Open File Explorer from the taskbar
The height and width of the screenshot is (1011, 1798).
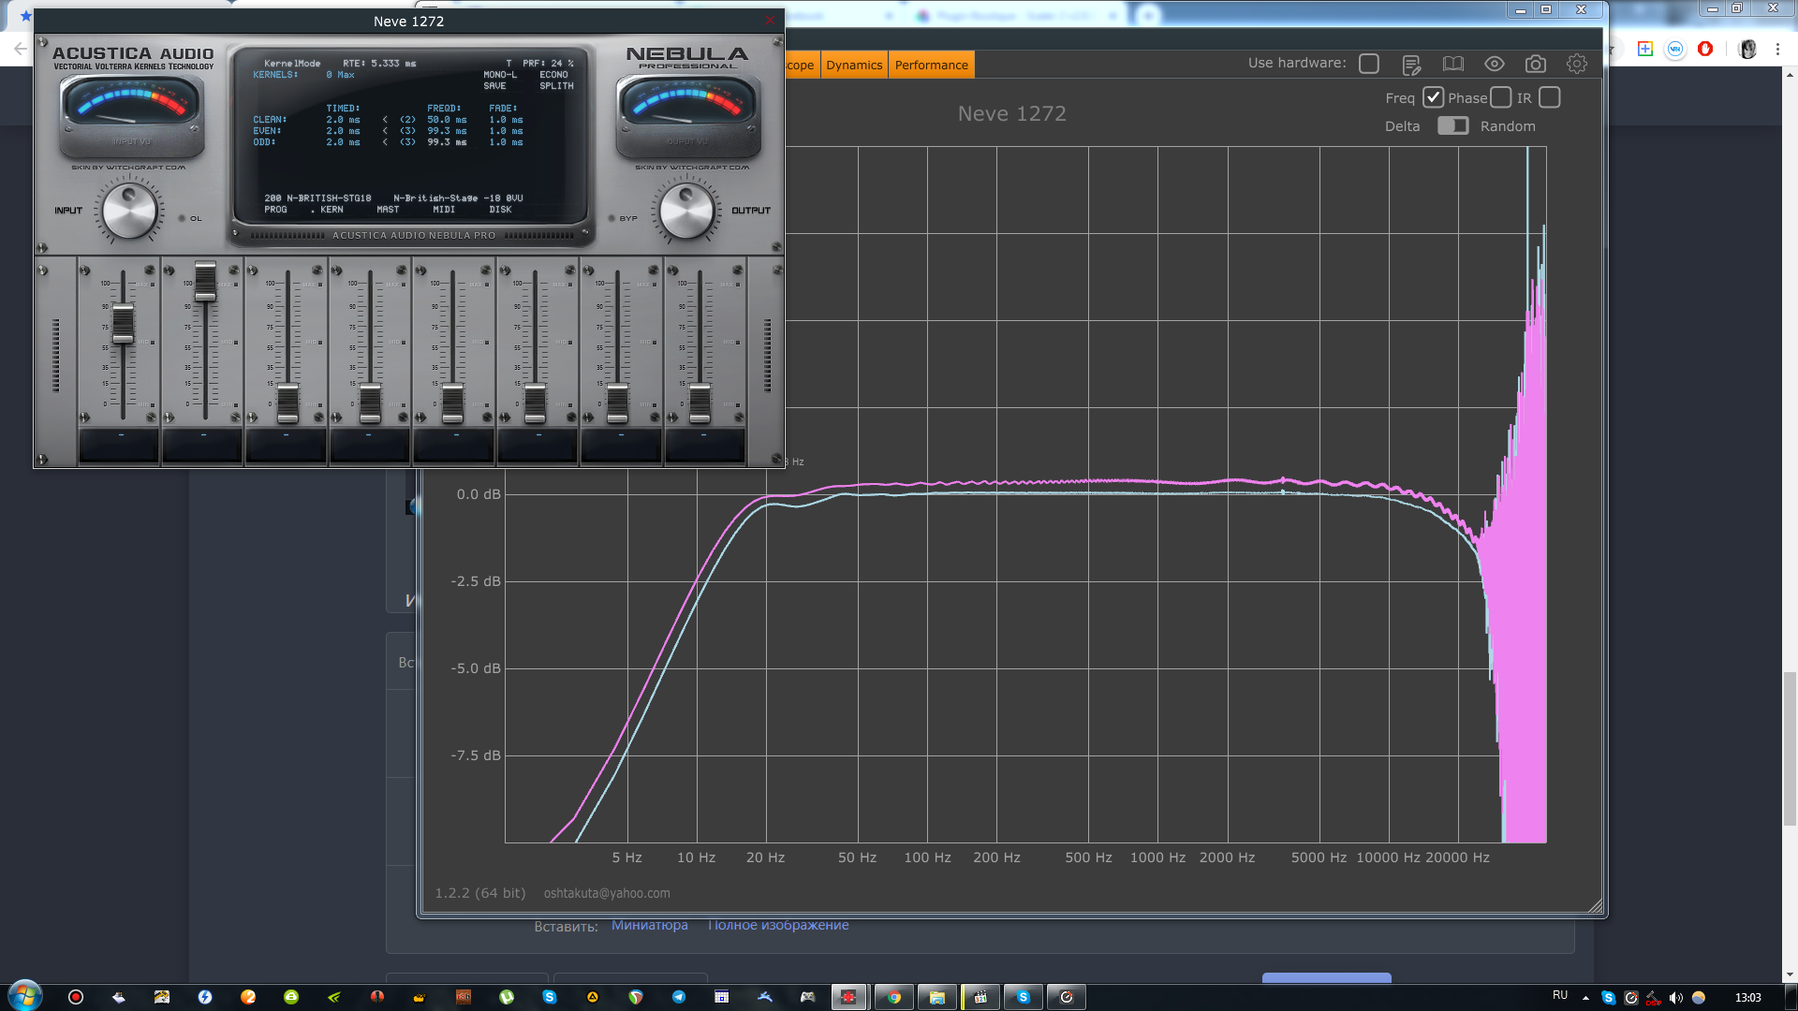[x=936, y=997]
